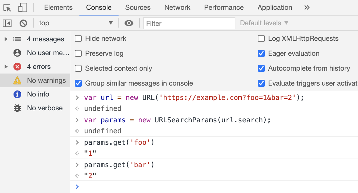Hide the console sidebar panel icon
The width and height of the screenshot is (358, 193).
pos(7,23)
